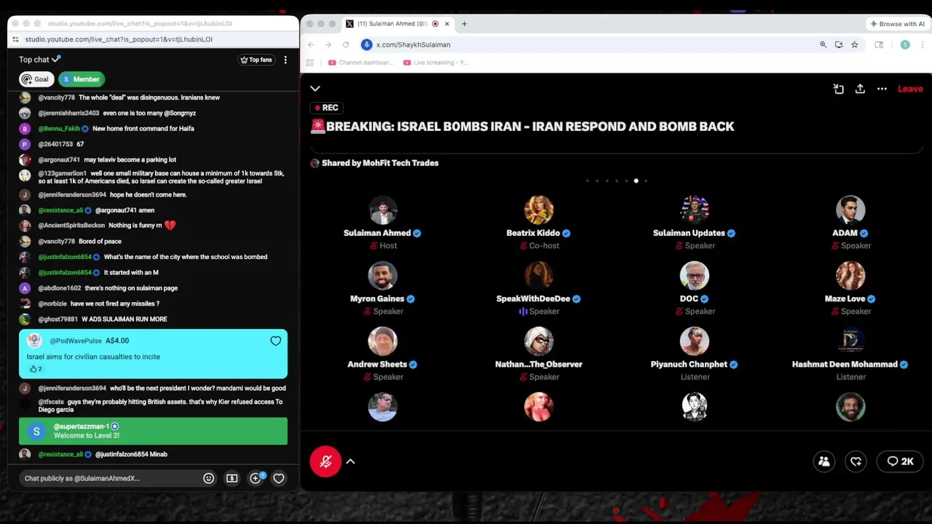Open Maze Love speaker avatar
Screen dimensions: 932x524
tap(850, 276)
